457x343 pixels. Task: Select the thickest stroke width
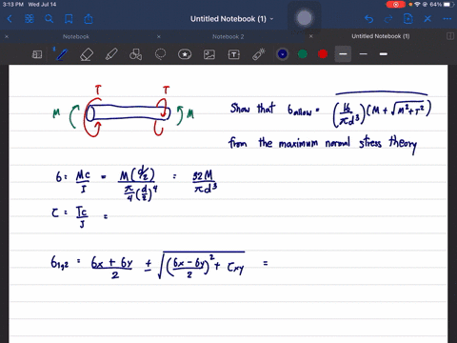pyautogui.click(x=384, y=54)
